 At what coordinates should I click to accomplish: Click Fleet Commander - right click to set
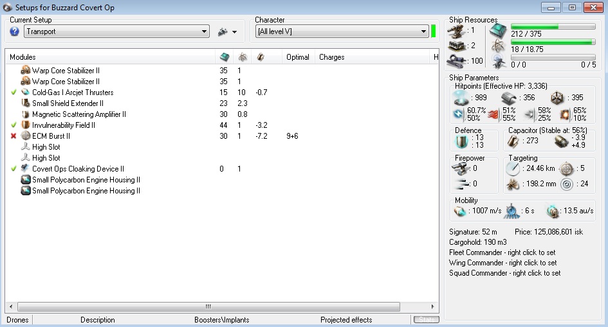[x=502, y=252]
